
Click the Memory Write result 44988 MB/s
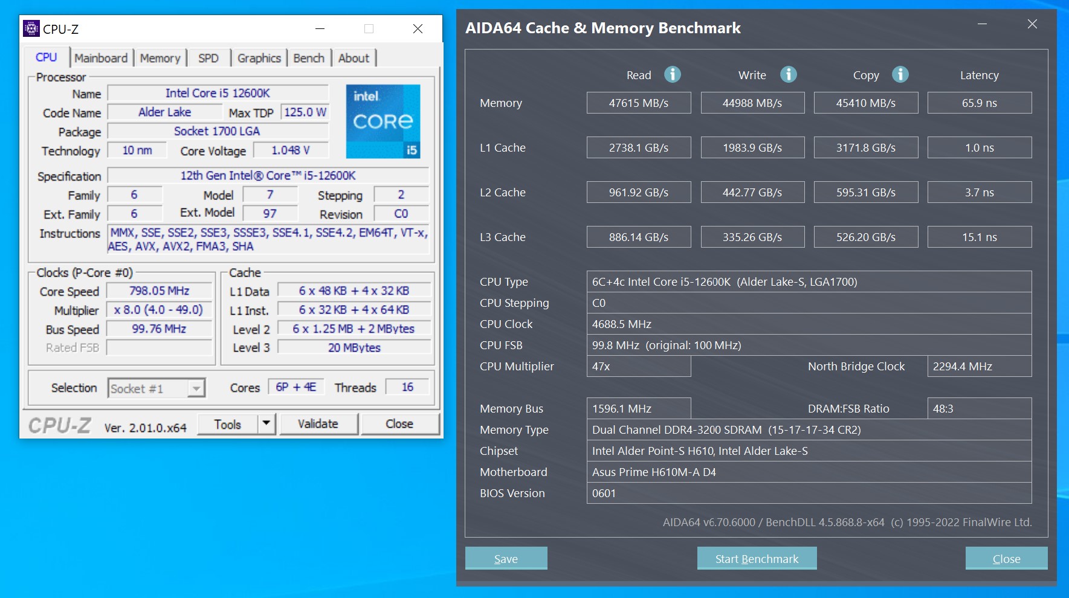point(752,103)
